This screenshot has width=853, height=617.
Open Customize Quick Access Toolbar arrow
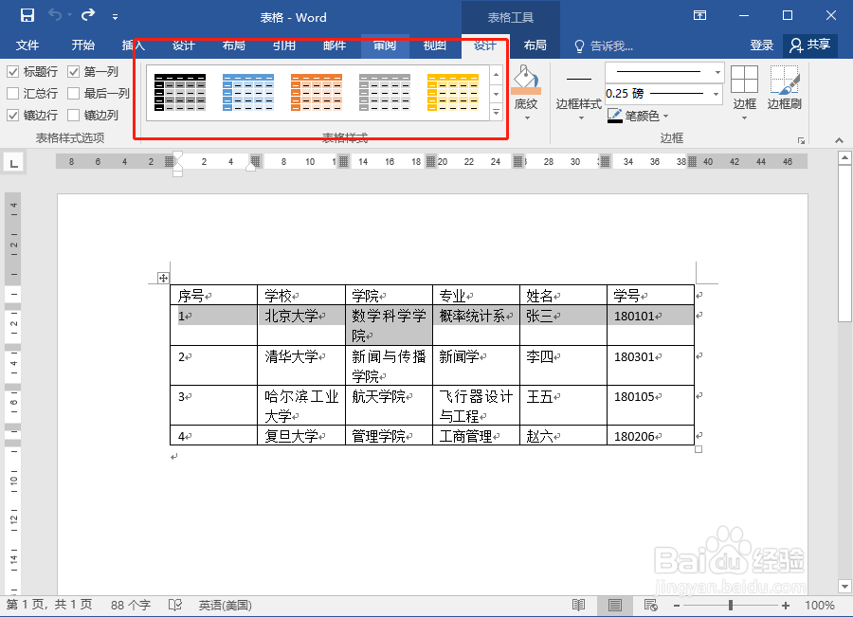pyautogui.click(x=115, y=17)
